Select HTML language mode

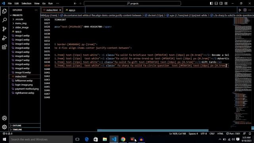point(220,133)
